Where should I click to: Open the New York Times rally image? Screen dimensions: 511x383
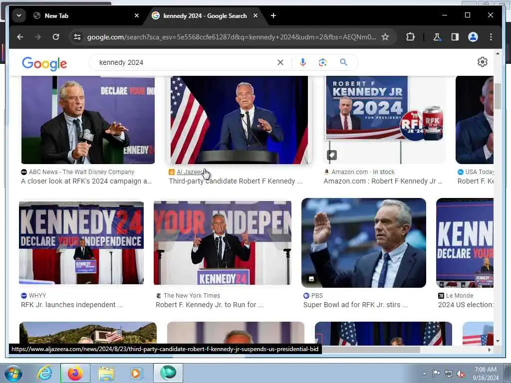tap(223, 243)
